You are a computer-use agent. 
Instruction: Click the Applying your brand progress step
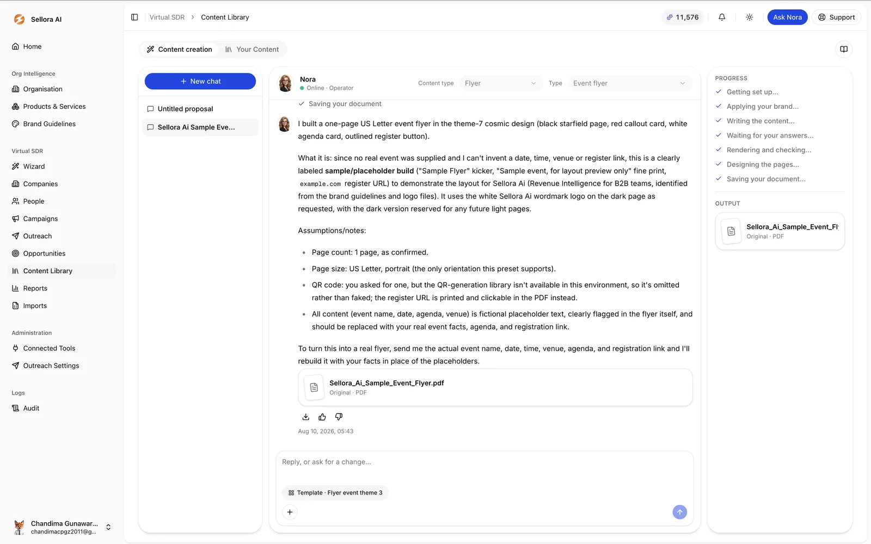[763, 107]
